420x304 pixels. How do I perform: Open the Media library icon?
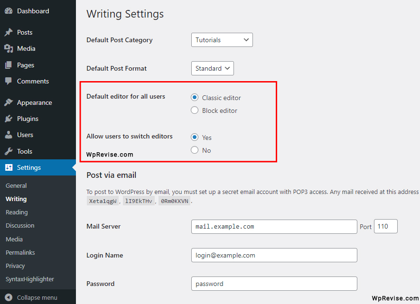point(9,48)
